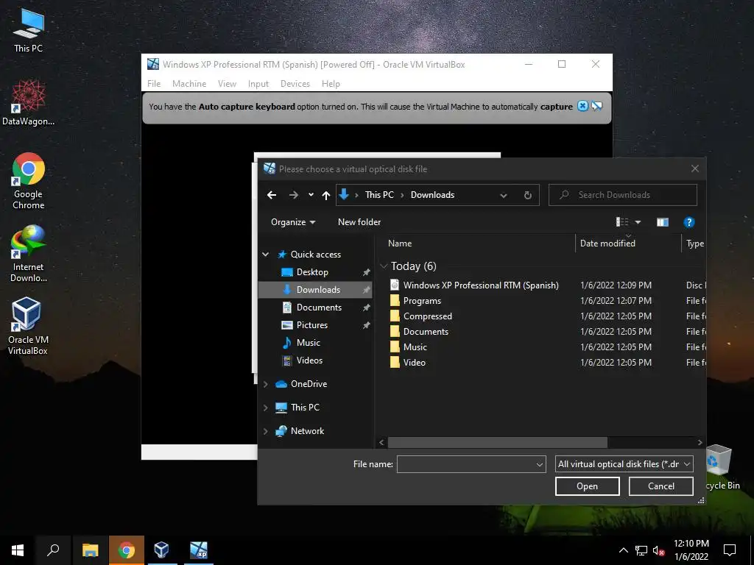754x565 pixels.
Task: Switch to VirtualBox Manager in taskbar
Action: [161, 550]
